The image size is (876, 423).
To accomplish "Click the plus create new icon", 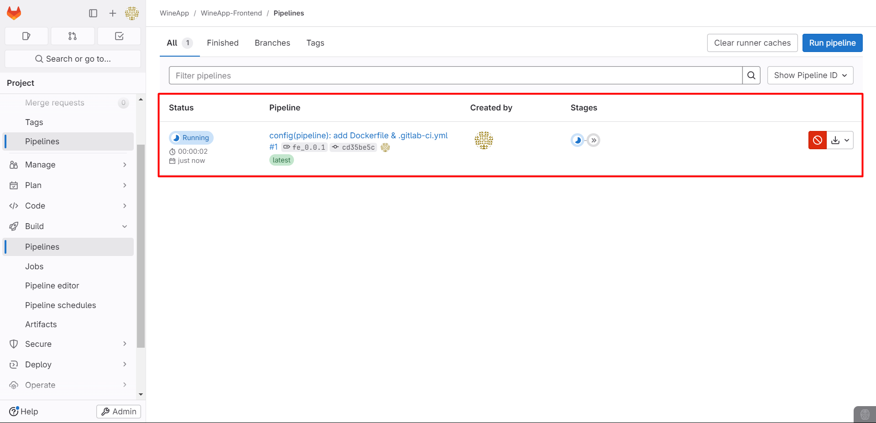I will click(x=113, y=13).
